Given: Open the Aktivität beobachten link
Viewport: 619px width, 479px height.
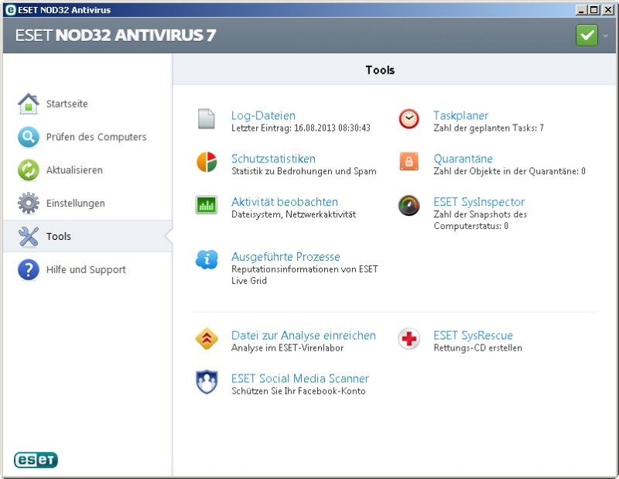Looking at the screenshot, I should coord(285,202).
